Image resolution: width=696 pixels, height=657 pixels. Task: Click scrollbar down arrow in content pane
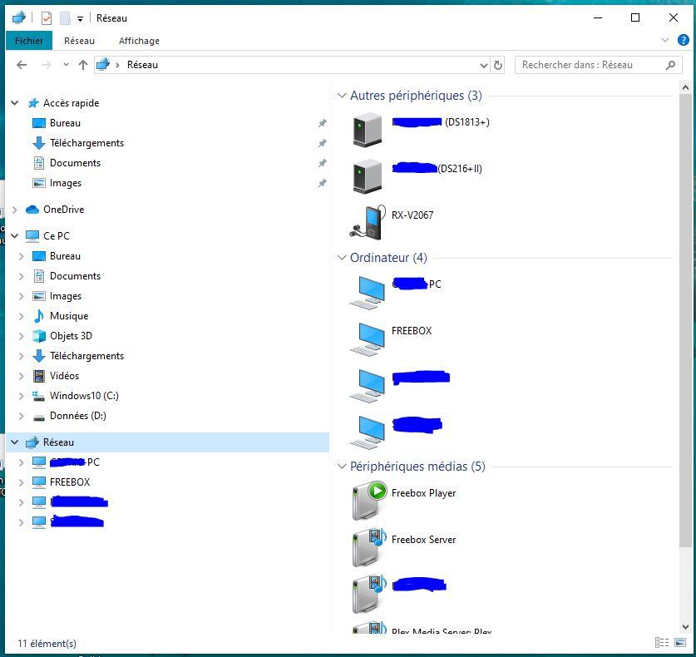(x=685, y=626)
